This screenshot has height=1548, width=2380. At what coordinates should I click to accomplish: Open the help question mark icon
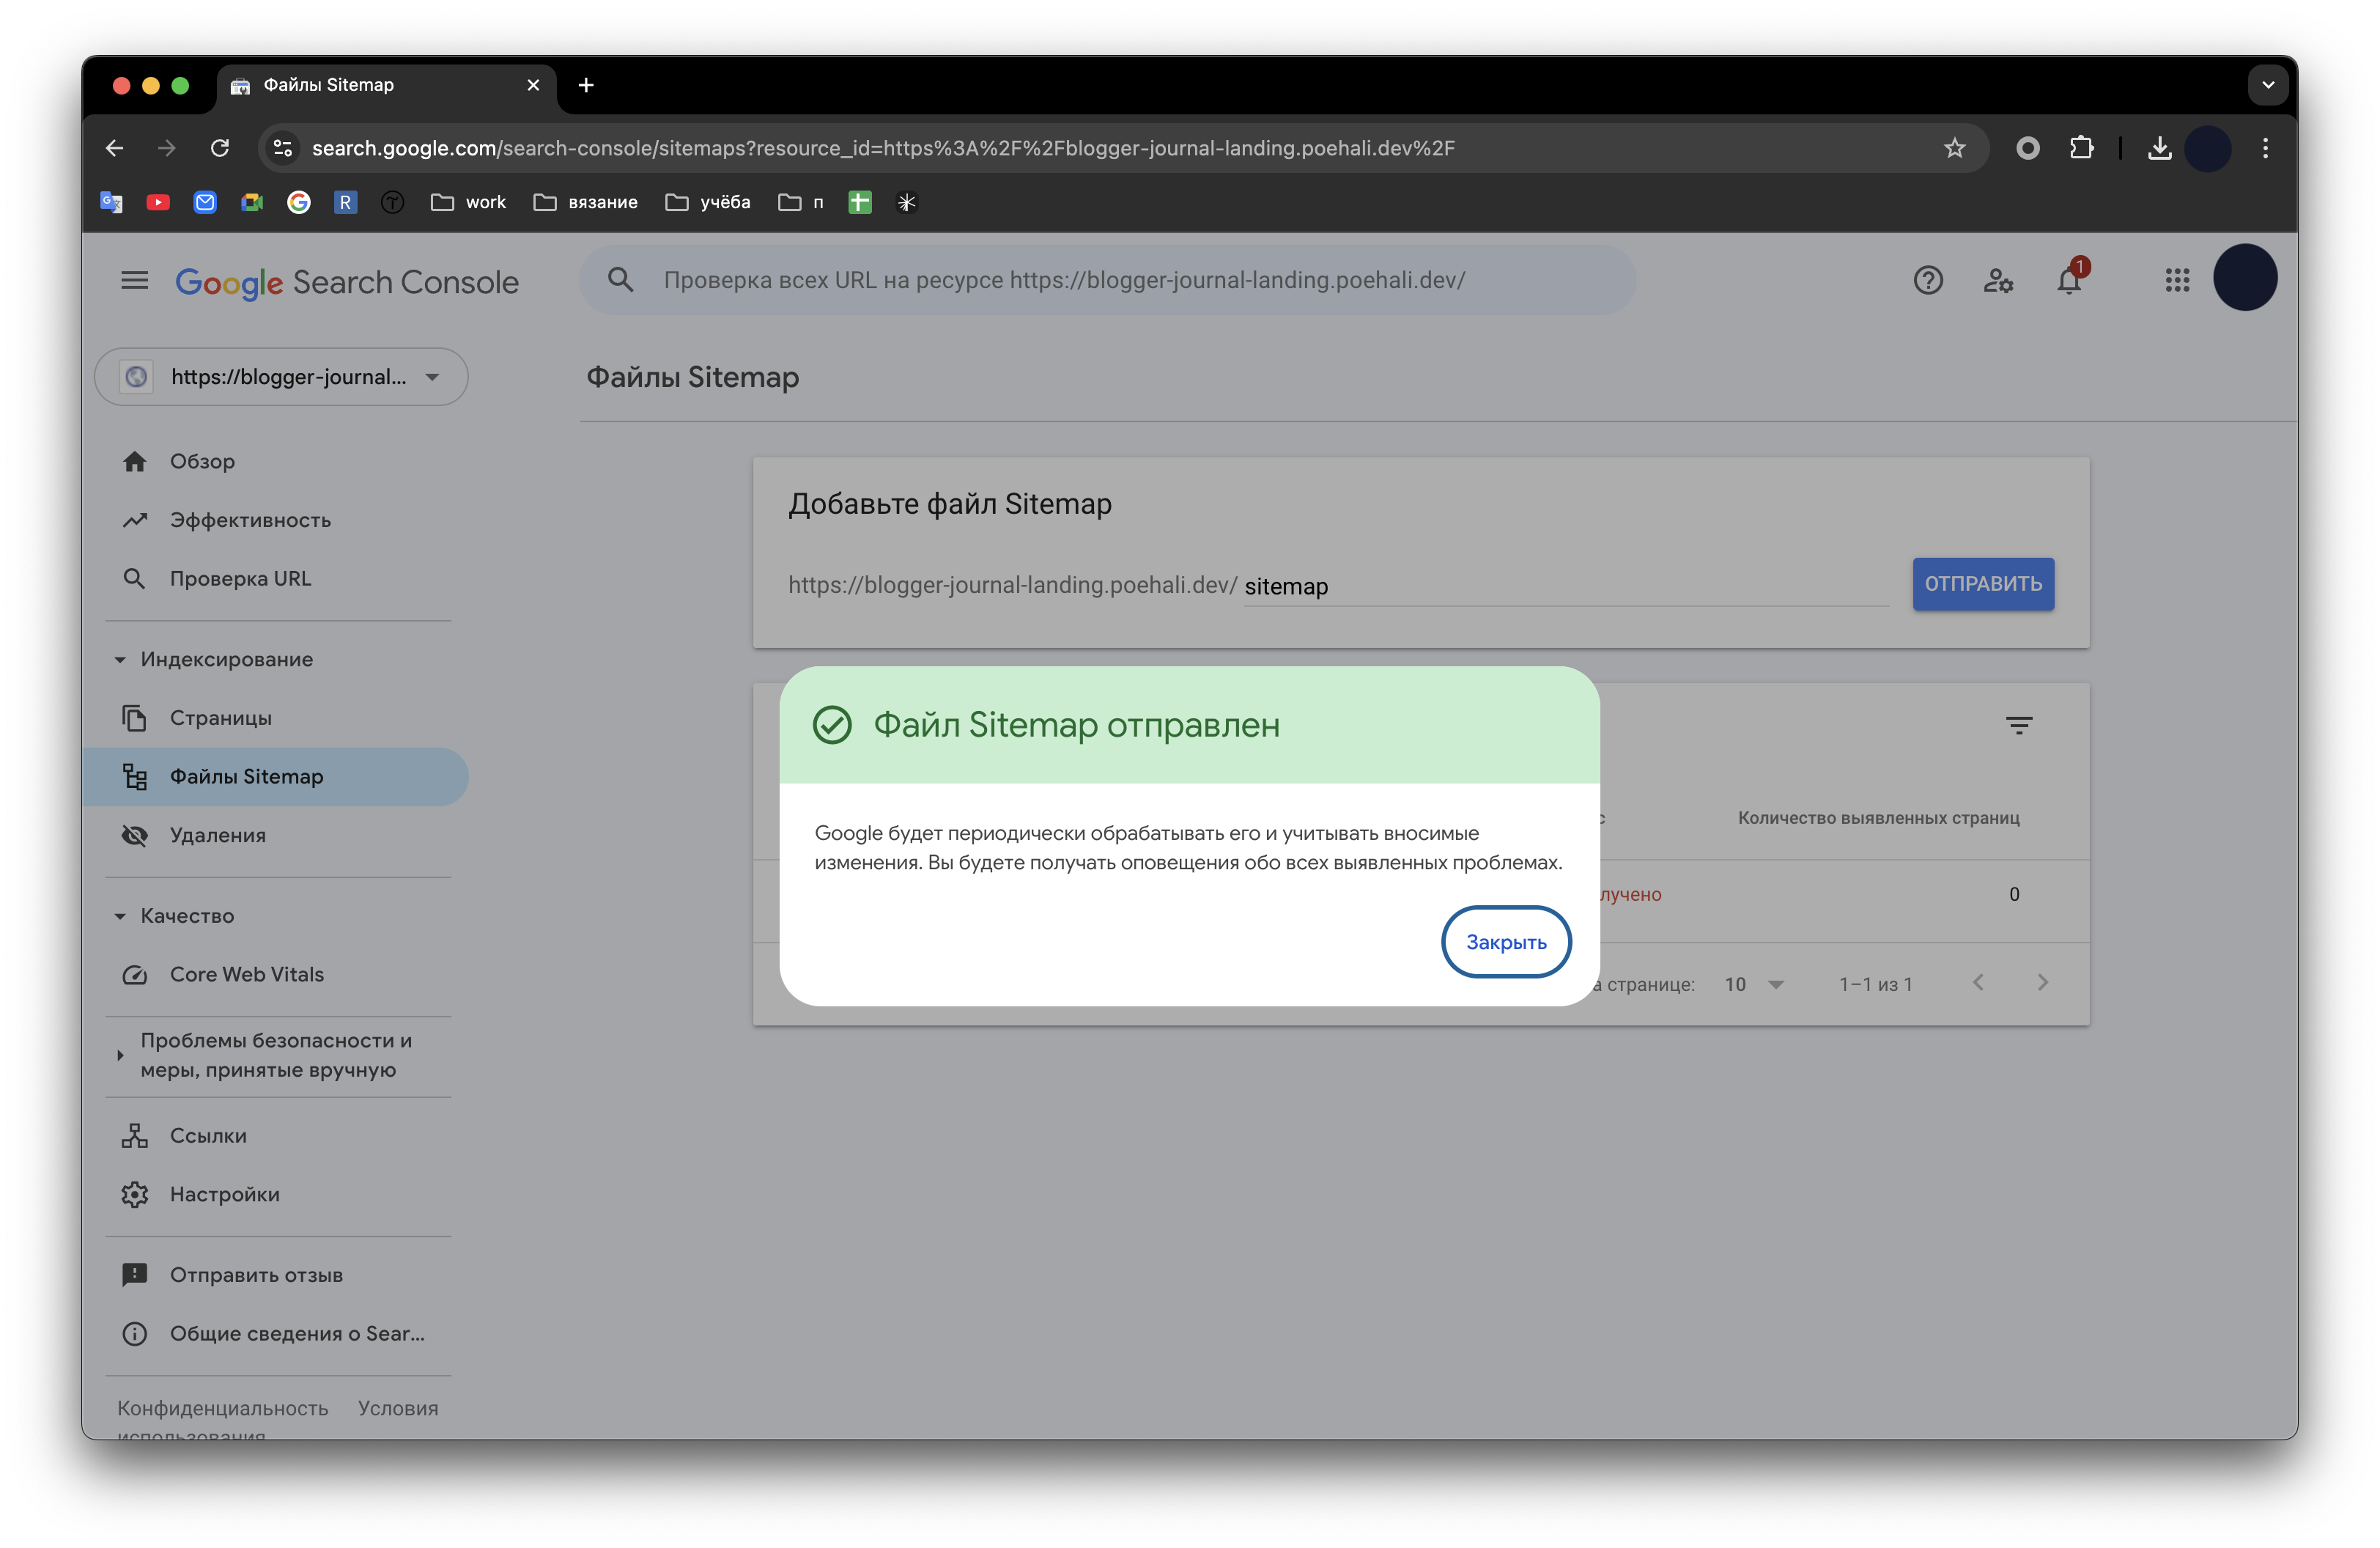pos(1928,280)
